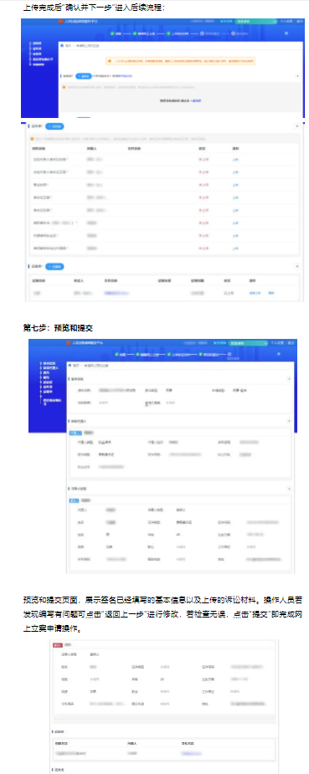
Task: Click the home icon in the preview page breadcrumb
Action: point(70,366)
